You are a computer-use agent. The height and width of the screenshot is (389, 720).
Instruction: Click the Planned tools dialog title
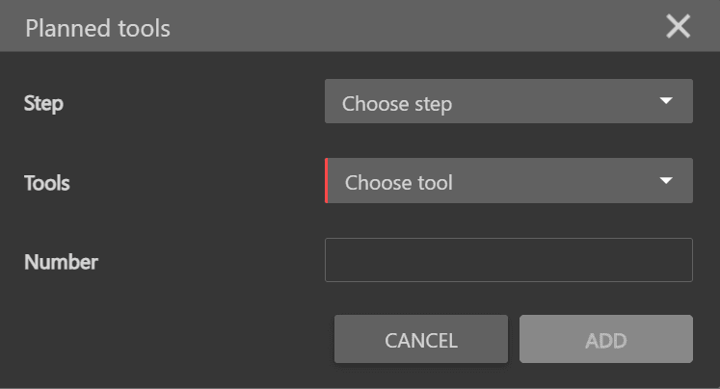[x=97, y=28]
